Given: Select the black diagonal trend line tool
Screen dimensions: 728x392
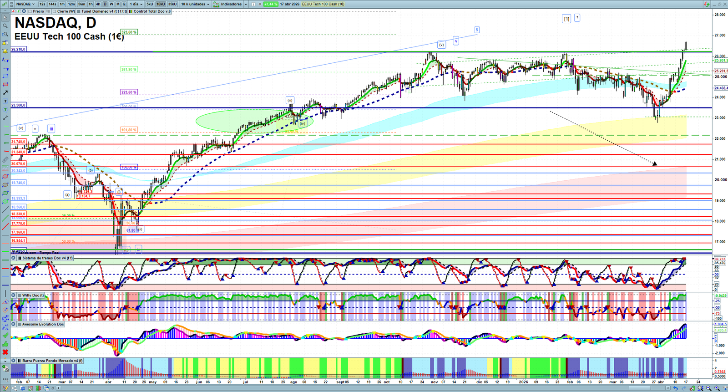Looking at the screenshot, I should pyautogui.click(x=5, y=210).
